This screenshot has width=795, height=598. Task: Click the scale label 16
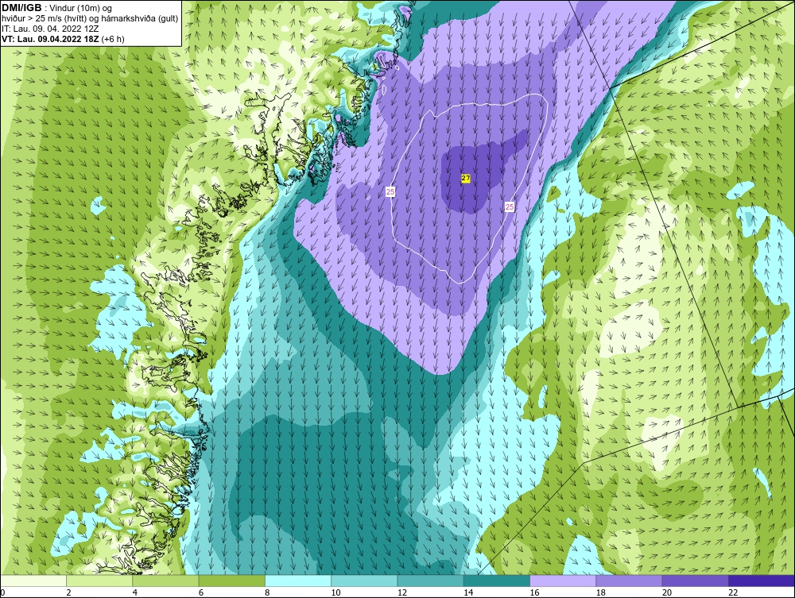534,592
